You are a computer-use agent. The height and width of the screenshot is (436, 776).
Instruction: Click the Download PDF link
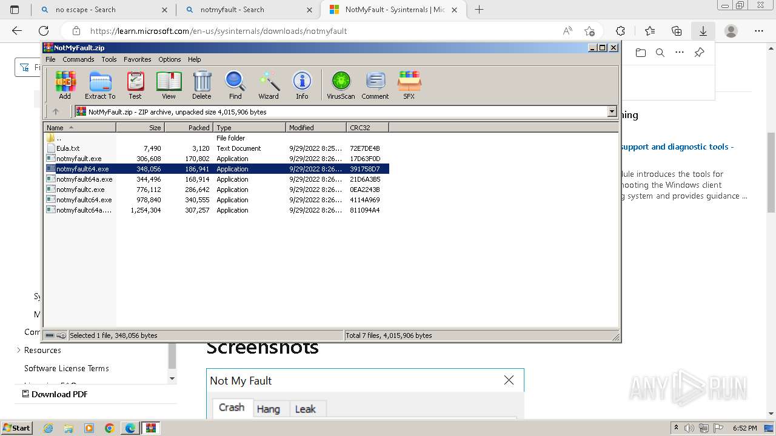[55, 394]
